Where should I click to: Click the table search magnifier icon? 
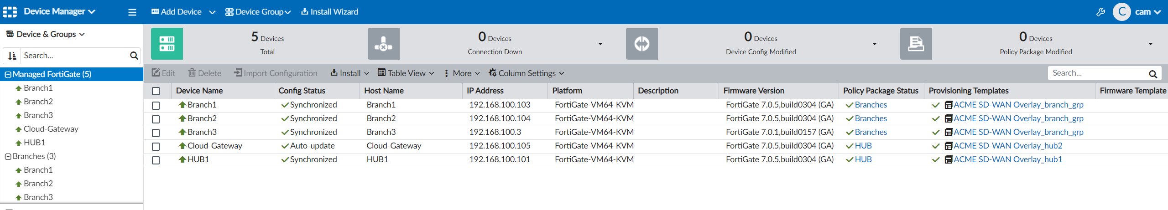[1153, 73]
